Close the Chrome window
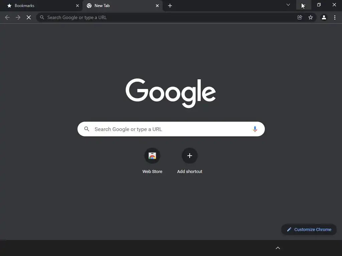 pyautogui.click(x=334, y=5)
